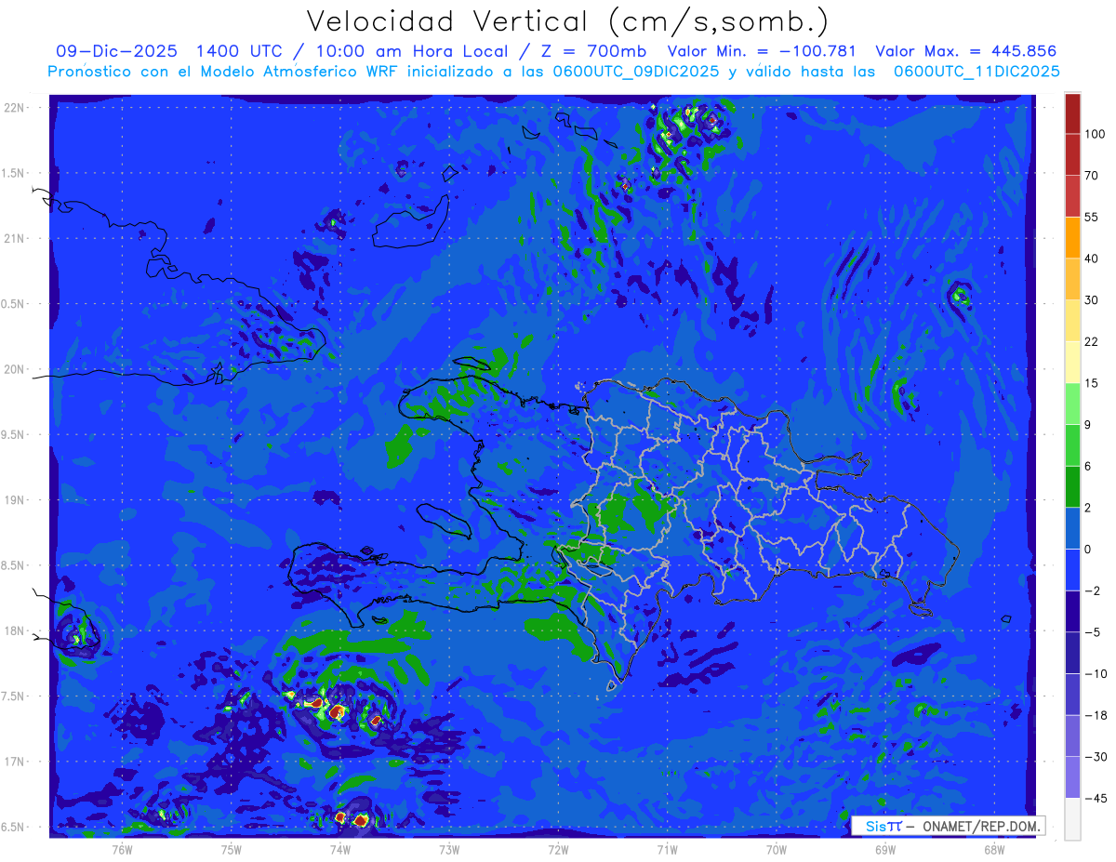
Task: Click the "-45" colorbar label
Action: (x=1095, y=798)
